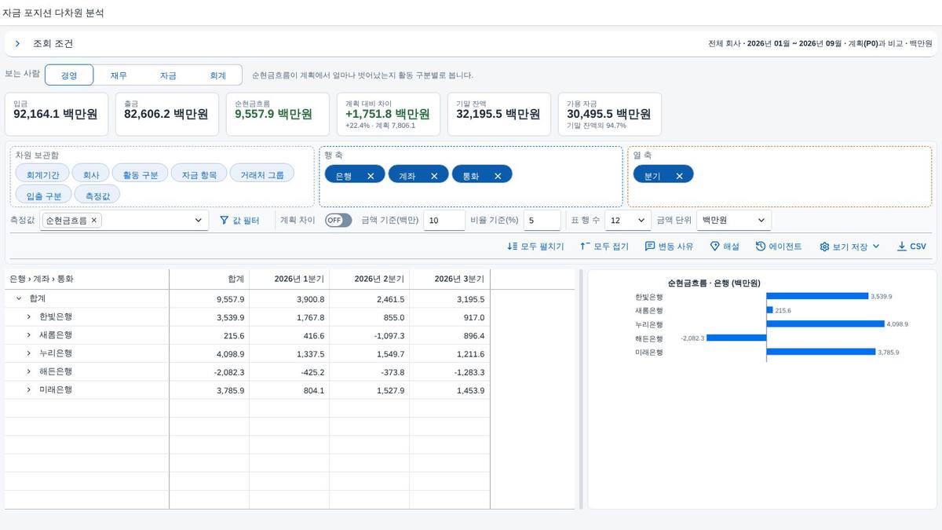This screenshot has width=942, height=530.
Task: Expand the 해든은행 row
Action: pos(29,371)
